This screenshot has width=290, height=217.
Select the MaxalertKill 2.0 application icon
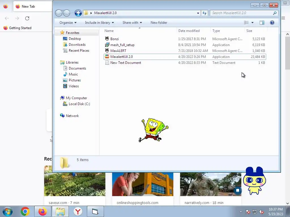(107, 57)
